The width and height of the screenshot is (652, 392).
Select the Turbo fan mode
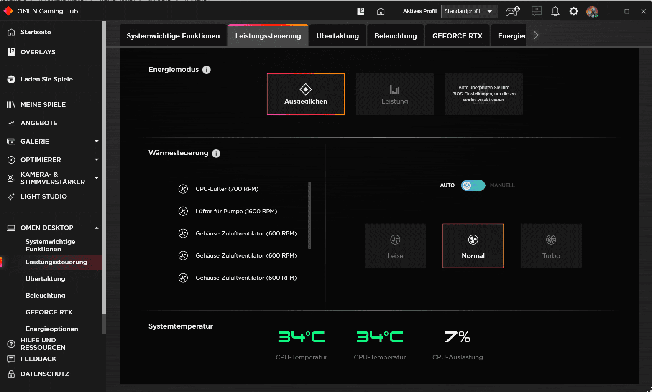pos(551,246)
